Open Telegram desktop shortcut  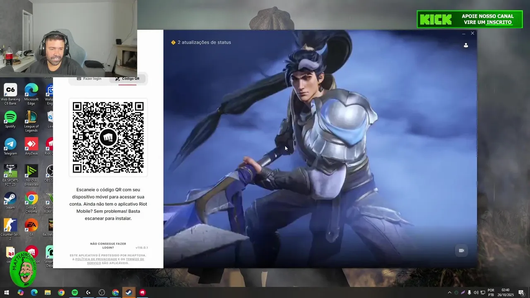coord(10,147)
